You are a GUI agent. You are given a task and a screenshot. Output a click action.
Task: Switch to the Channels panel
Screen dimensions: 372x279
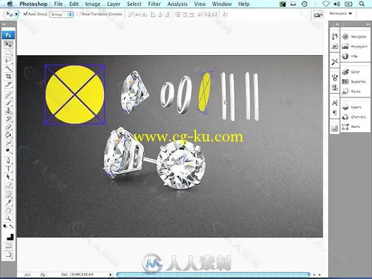pos(354,117)
